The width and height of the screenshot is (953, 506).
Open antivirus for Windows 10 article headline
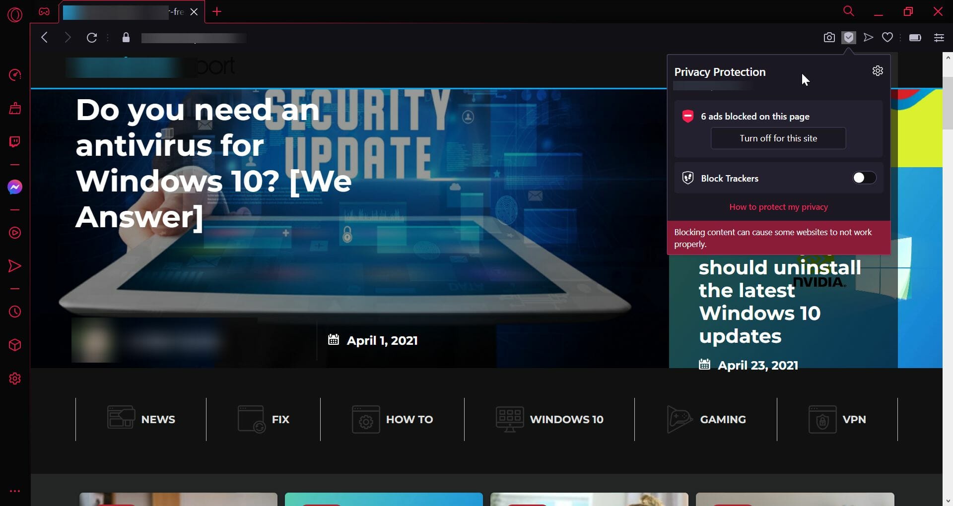click(x=213, y=163)
